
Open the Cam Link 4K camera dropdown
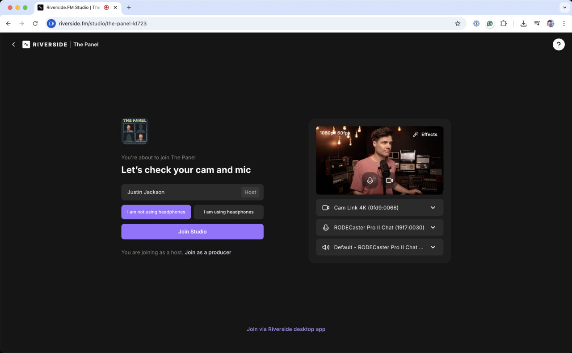[x=379, y=207]
